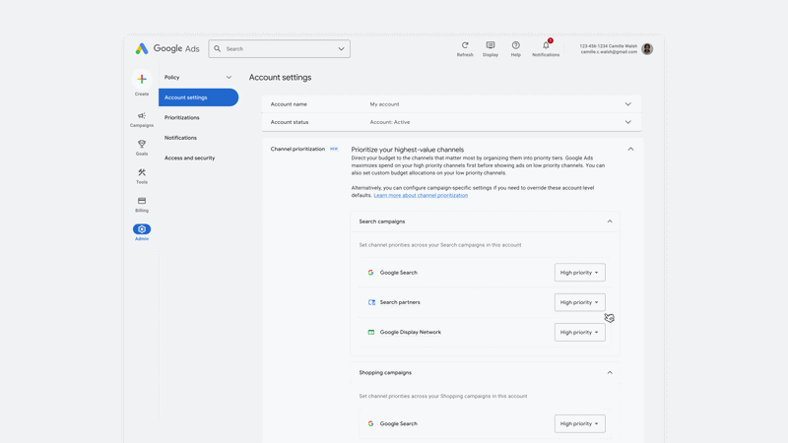This screenshot has height=443, width=788.
Task: Click the user profile avatar
Action: click(x=647, y=48)
